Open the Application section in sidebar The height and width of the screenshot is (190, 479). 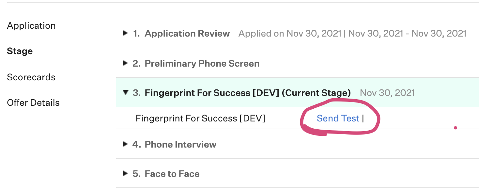click(31, 26)
